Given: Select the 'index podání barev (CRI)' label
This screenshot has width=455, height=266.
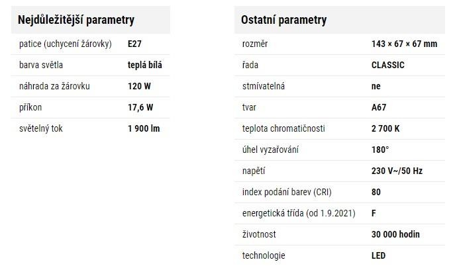Looking at the screenshot, I should click(287, 192).
